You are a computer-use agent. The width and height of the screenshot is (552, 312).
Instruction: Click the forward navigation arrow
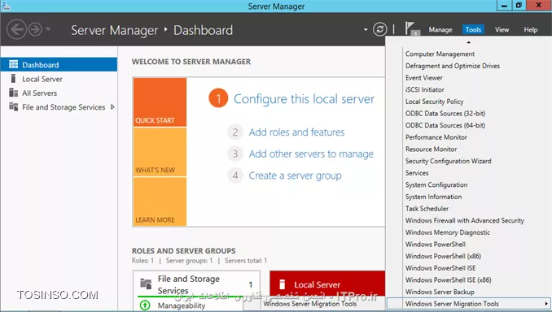pos(35,29)
